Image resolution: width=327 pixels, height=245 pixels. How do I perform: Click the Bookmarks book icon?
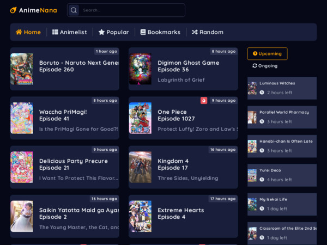click(143, 32)
